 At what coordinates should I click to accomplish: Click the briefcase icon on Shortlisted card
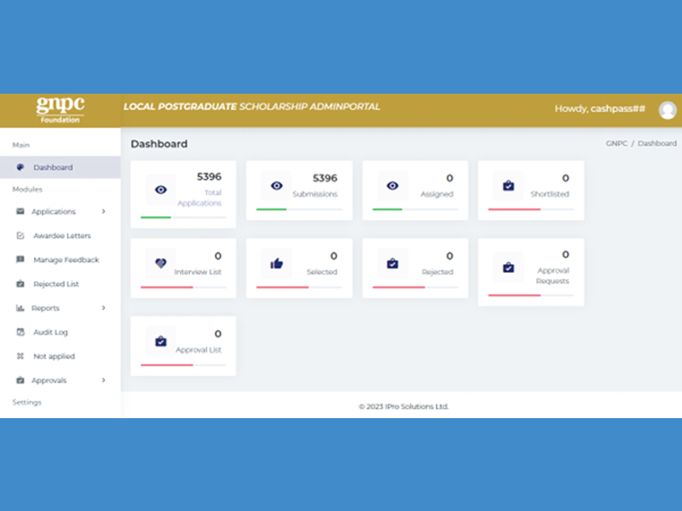click(x=508, y=186)
